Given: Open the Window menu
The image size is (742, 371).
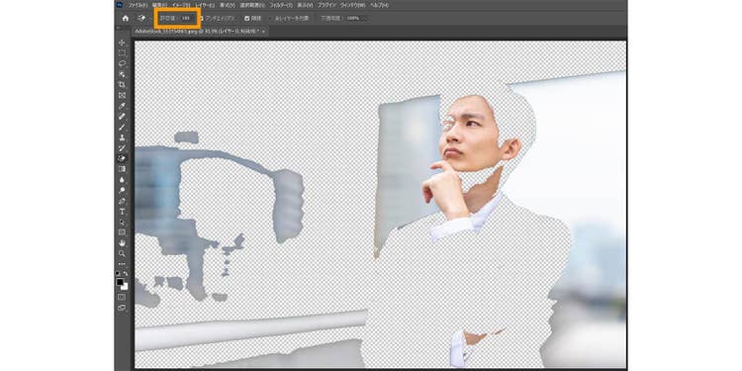Looking at the screenshot, I should (x=353, y=5).
